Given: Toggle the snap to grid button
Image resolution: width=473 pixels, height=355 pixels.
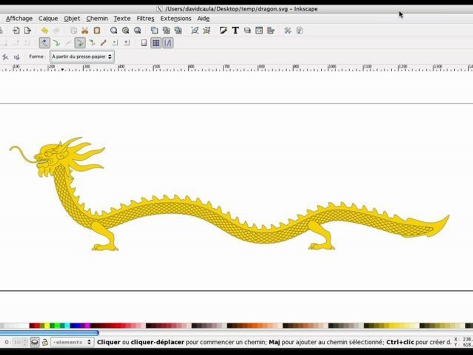Looking at the screenshot, I should pyautogui.click(x=156, y=43).
